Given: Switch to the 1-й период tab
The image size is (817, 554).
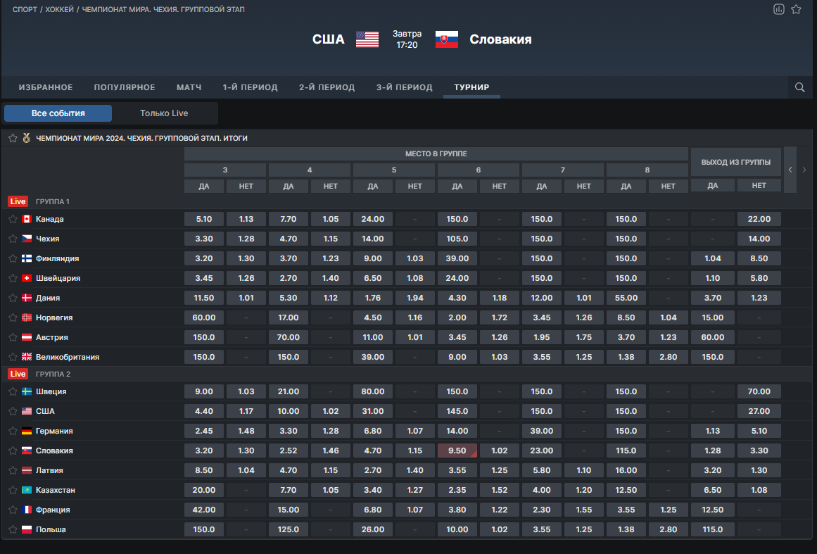Looking at the screenshot, I should coord(250,87).
